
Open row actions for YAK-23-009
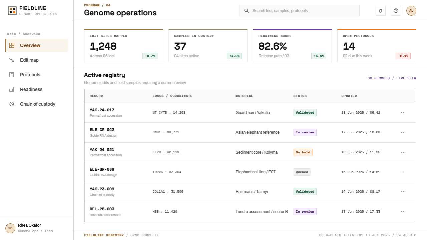coord(403,192)
